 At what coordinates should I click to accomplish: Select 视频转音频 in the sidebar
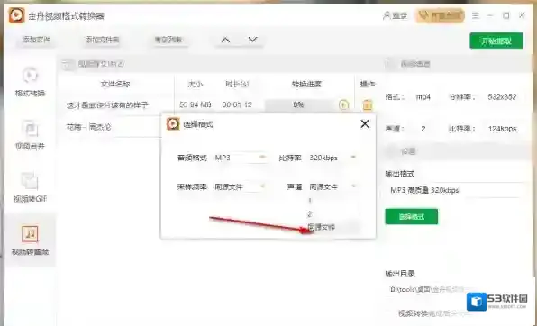(30, 240)
